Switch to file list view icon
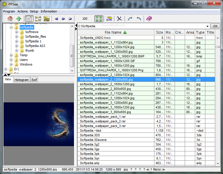The image size is (223, 174). click(29, 19)
